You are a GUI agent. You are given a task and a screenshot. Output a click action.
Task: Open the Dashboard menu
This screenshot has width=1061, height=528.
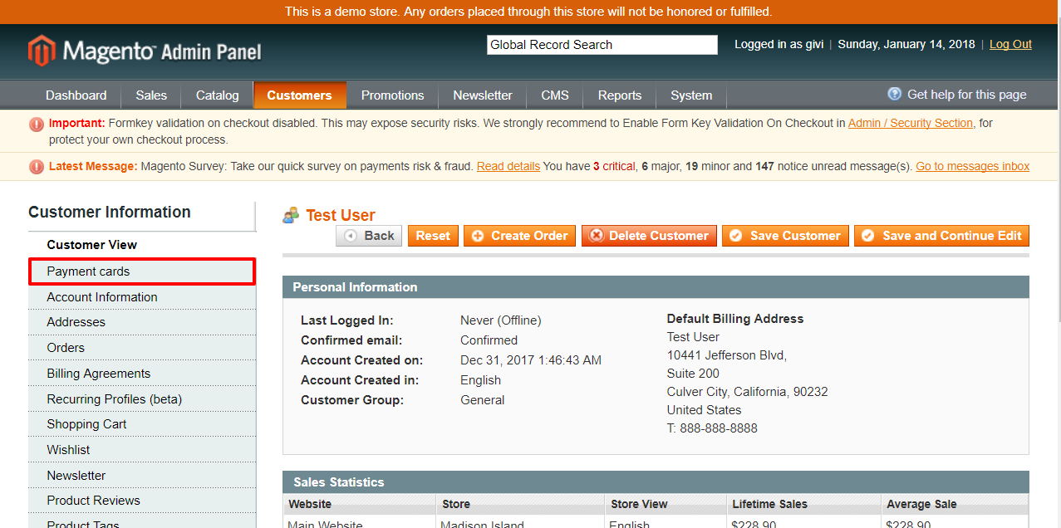tap(76, 95)
